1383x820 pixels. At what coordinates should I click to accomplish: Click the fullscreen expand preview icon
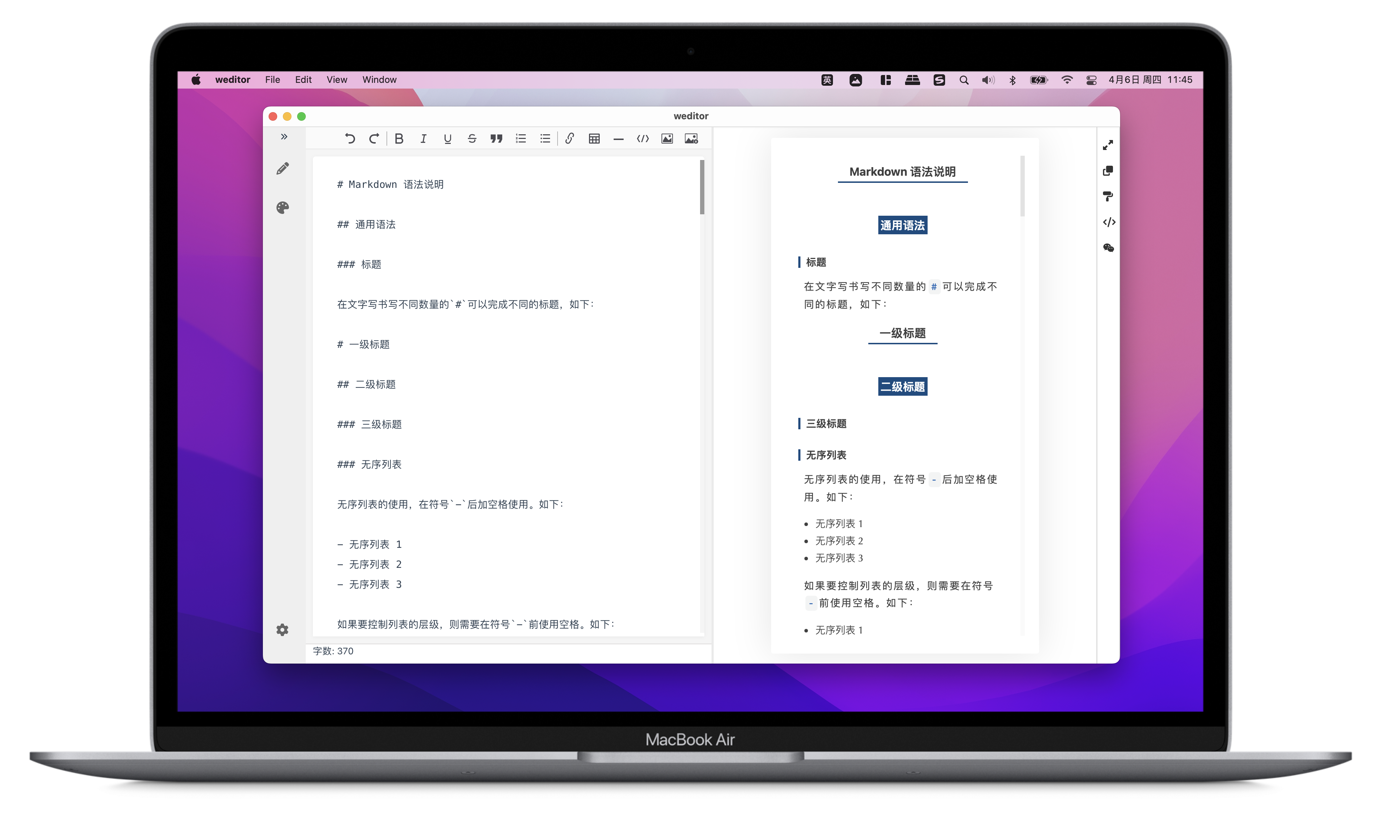pyautogui.click(x=1108, y=145)
